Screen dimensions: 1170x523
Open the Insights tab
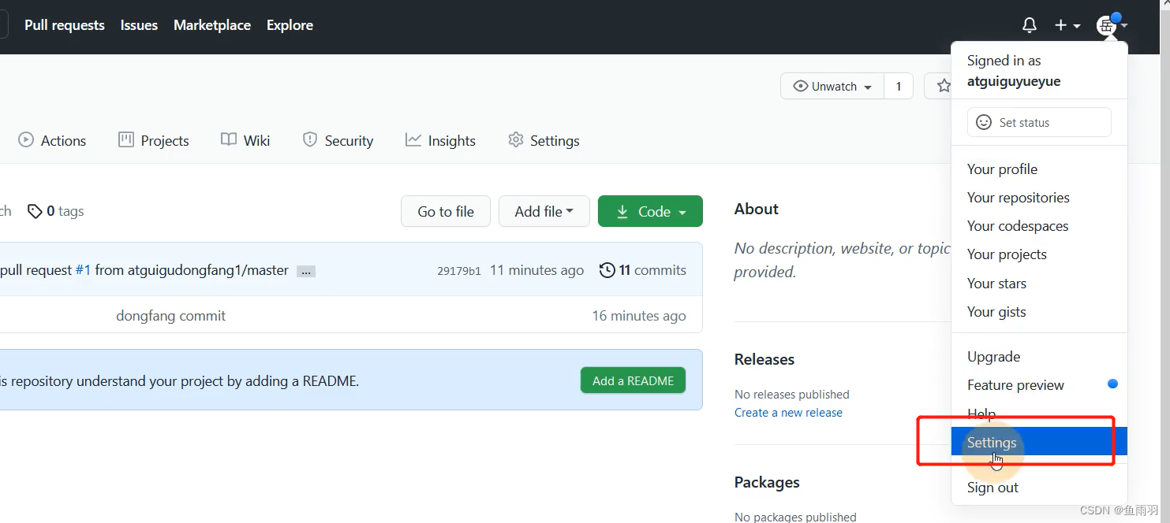[x=440, y=140]
